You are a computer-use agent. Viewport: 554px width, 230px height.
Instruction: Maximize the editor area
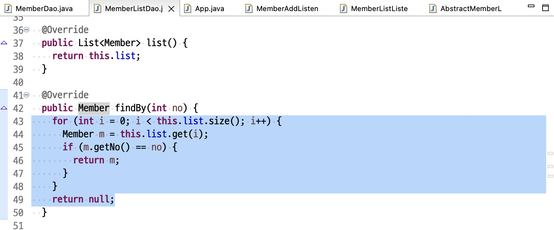pos(546,8)
